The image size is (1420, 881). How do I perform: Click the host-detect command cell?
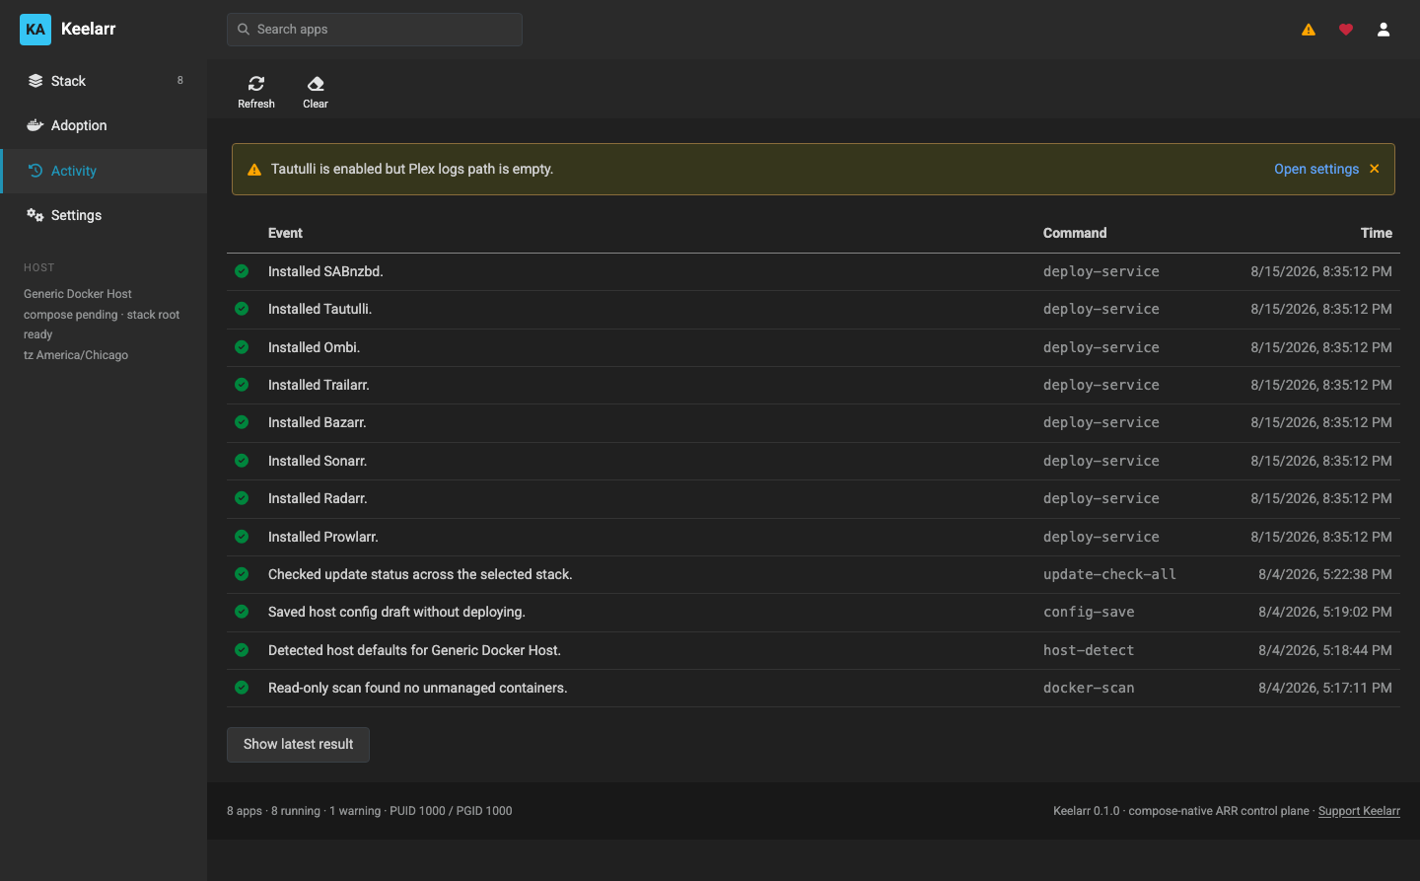pos(1089,650)
